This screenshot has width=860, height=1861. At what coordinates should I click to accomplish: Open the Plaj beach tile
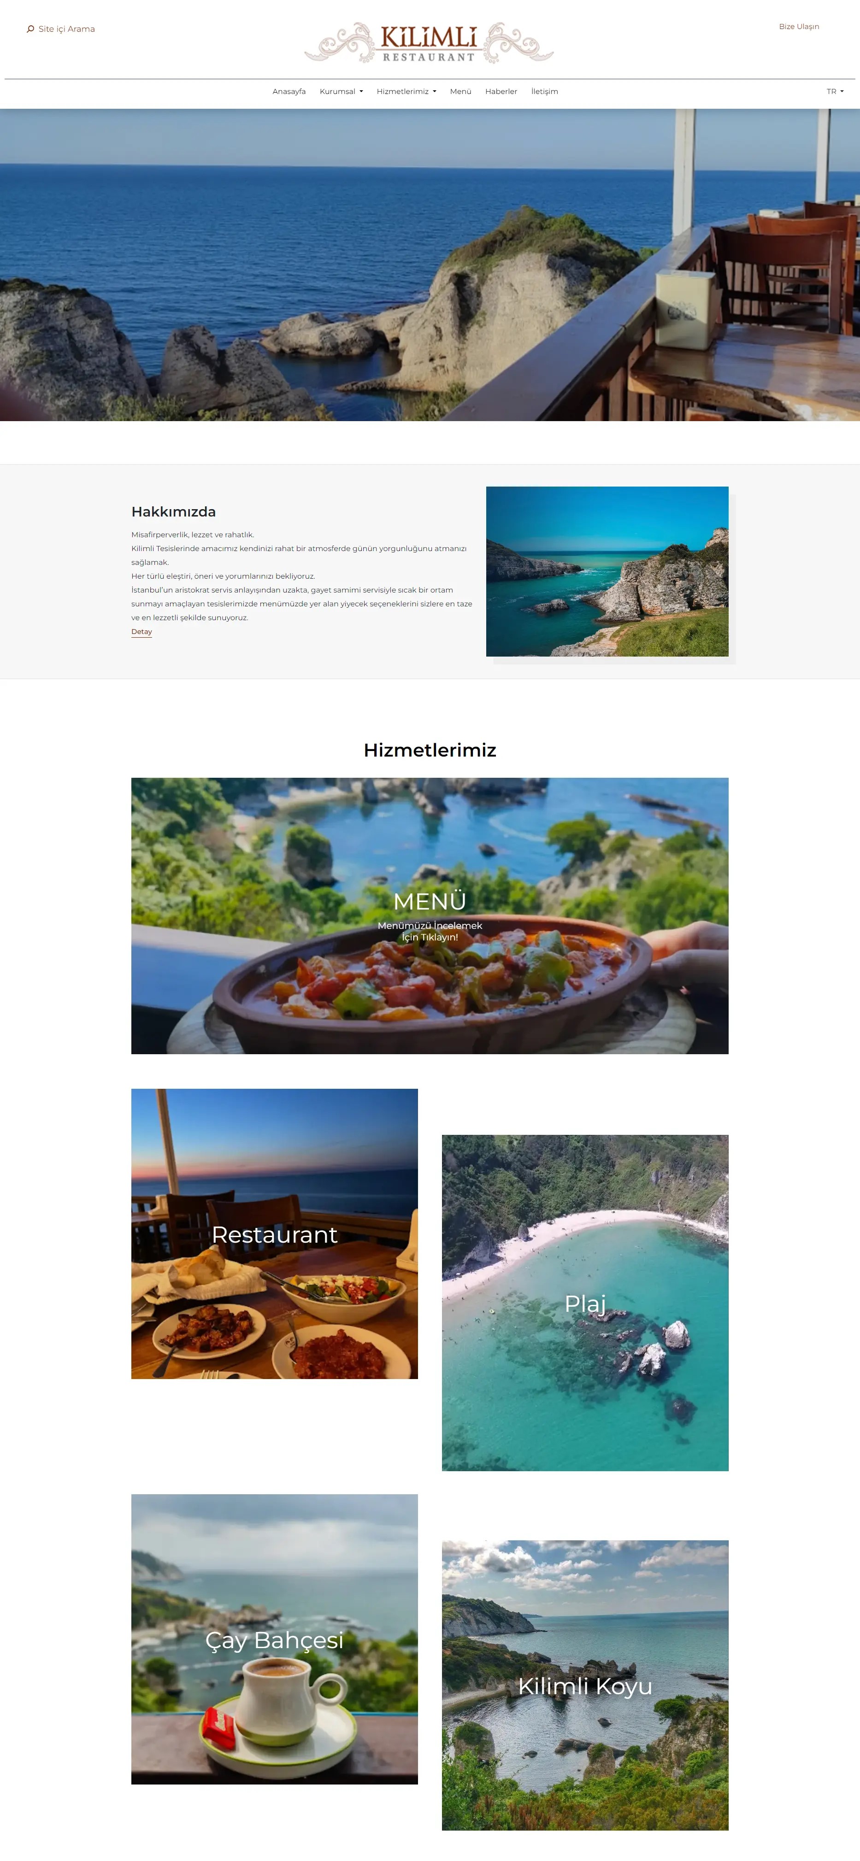(x=585, y=1303)
